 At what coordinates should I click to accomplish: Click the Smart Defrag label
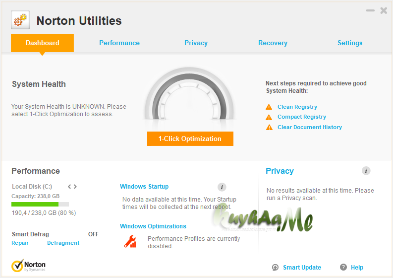30,234
